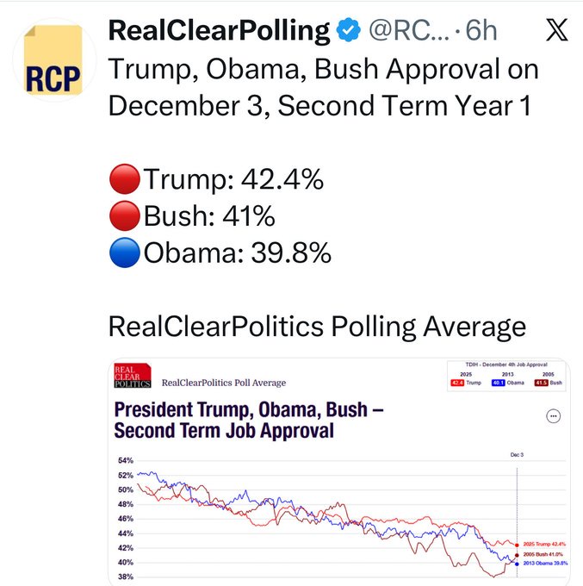Click the Real Clear Politics logo in chart
This screenshot has height=586, width=583.
(133, 376)
